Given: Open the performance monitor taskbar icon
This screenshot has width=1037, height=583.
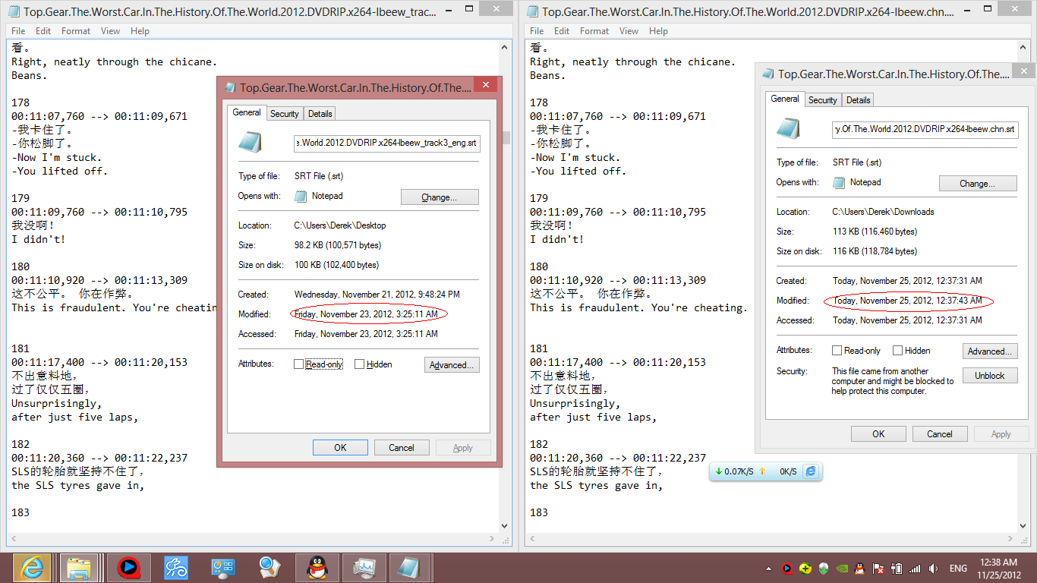Looking at the screenshot, I should 364,567.
